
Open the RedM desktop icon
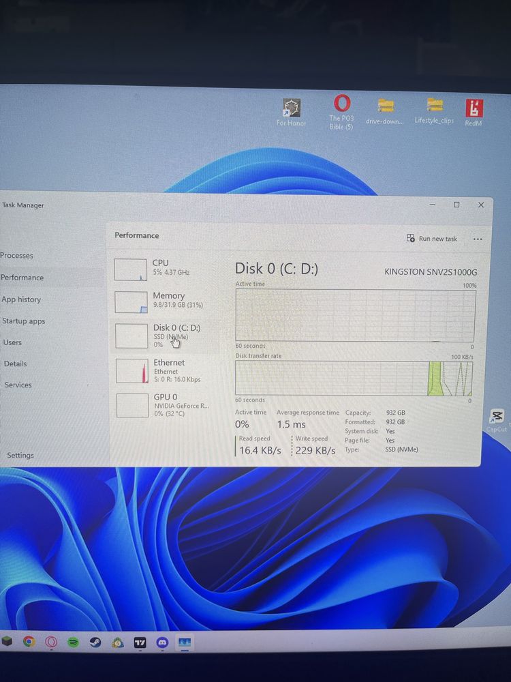[474, 113]
